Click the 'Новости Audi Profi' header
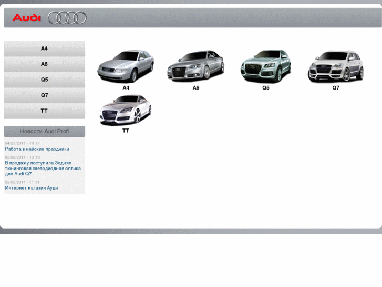 pyautogui.click(x=44, y=132)
